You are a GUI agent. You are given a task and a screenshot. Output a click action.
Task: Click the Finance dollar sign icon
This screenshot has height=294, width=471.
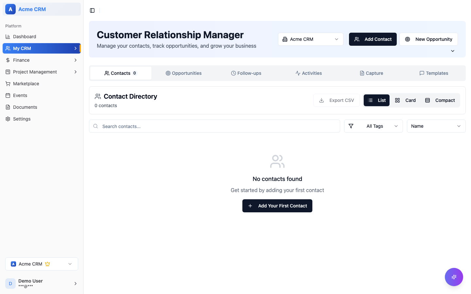pos(8,60)
